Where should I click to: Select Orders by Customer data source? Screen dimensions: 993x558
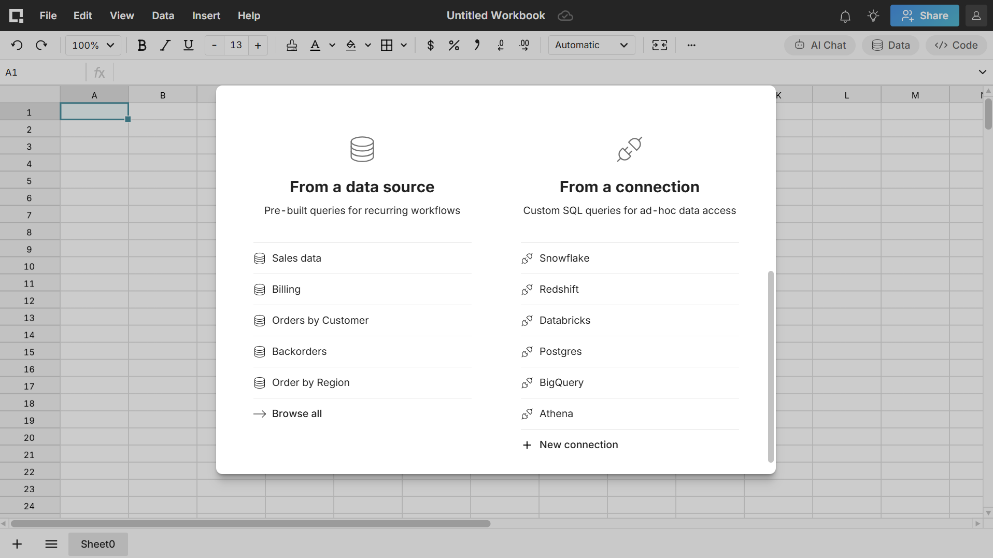click(x=362, y=320)
